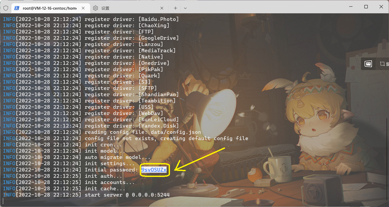
Task: Click the screen capture window icon on the right overlay
Action: click(368, 64)
